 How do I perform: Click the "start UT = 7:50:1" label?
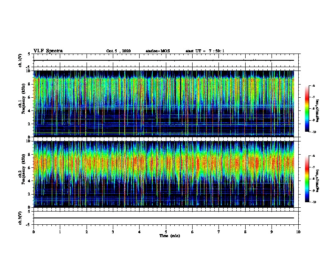205,51
